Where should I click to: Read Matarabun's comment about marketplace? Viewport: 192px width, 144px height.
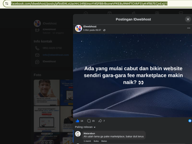coord(114,137)
